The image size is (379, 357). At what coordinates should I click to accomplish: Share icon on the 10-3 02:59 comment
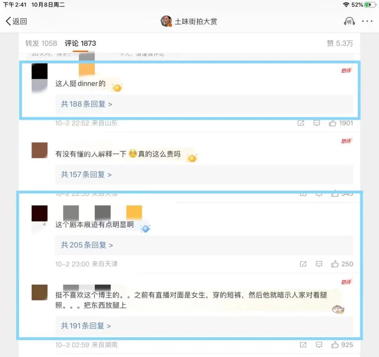pos(303,345)
